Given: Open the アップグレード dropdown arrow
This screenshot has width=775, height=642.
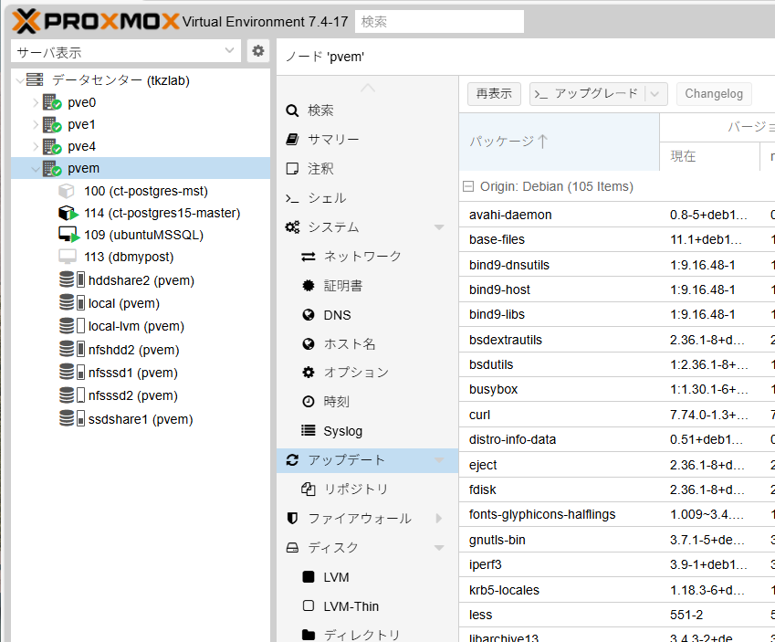Looking at the screenshot, I should 655,94.
